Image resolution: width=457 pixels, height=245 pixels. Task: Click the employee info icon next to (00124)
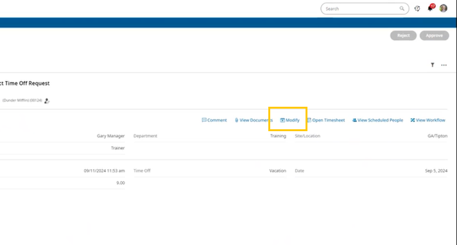[x=47, y=101]
